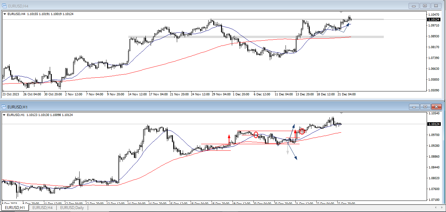
Task: Click the chart icon in EURUSD,H1 title bar
Action: (4, 107)
